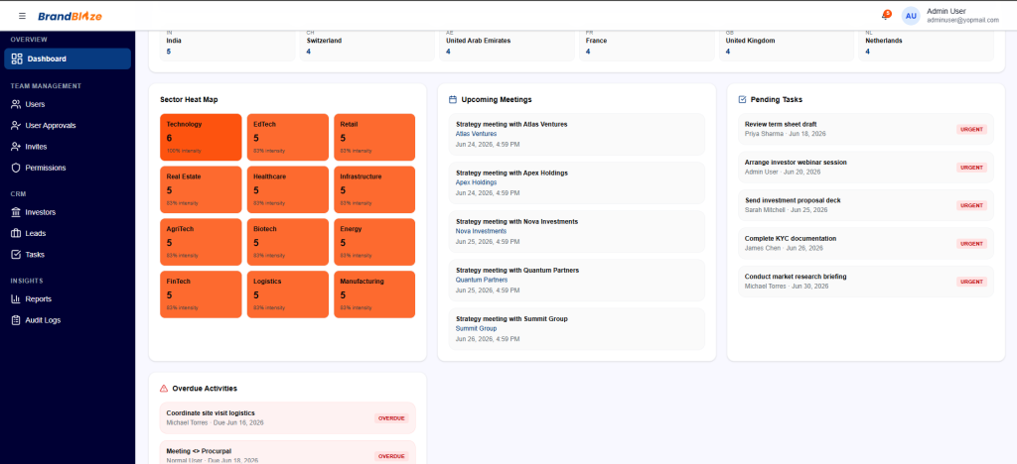Click the Upcoming Meetings calendar icon
This screenshot has width=1017, height=464.
[453, 100]
